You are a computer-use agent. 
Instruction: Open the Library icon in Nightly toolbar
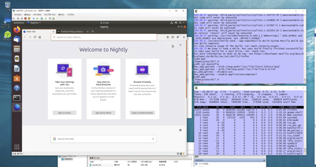pos(168,37)
